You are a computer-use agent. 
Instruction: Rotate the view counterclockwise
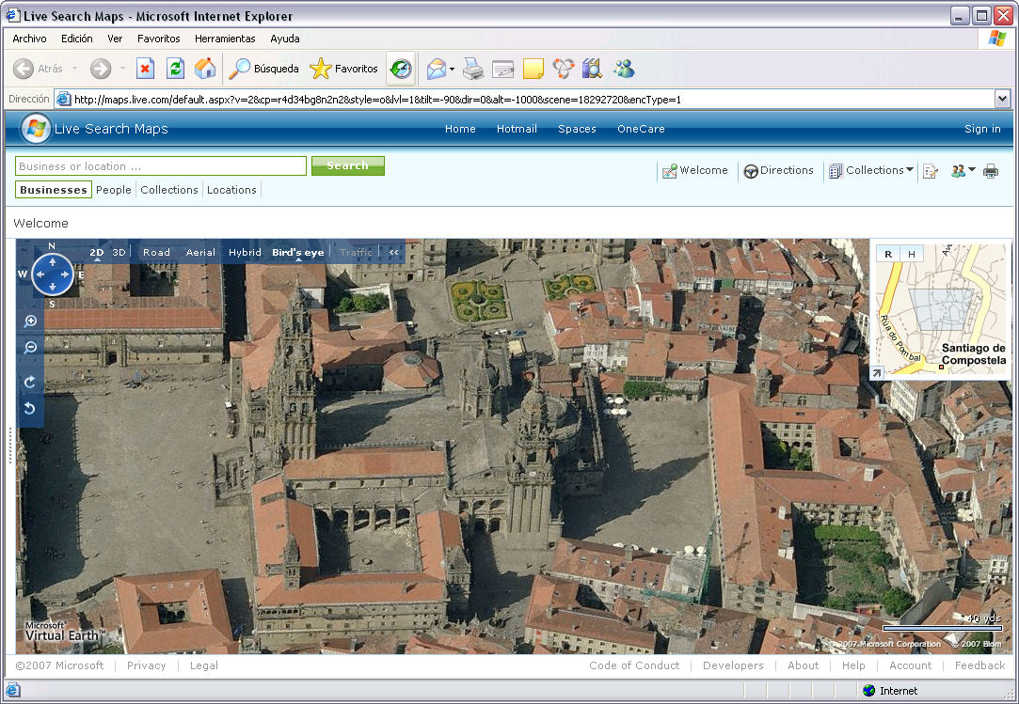(x=30, y=408)
